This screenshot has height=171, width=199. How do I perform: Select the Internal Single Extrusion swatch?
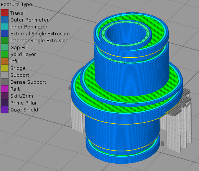5,40
